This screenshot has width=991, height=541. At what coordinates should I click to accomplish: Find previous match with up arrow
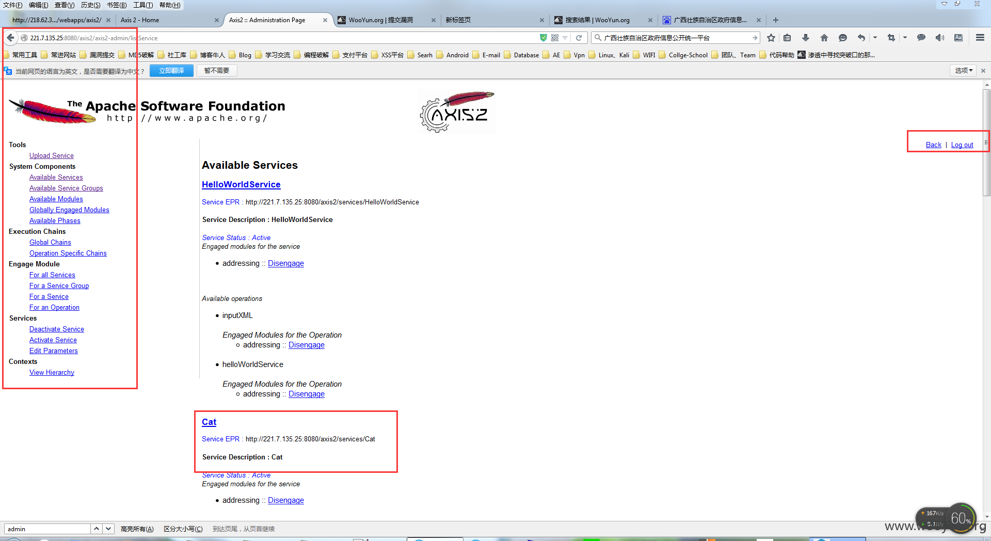click(97, 529)
